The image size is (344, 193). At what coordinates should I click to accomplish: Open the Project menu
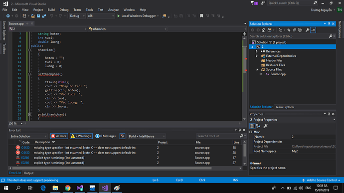[x=38, y=9]
